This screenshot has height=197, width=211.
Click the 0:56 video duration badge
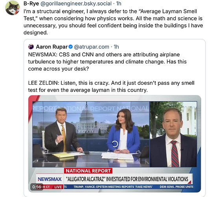37,187
